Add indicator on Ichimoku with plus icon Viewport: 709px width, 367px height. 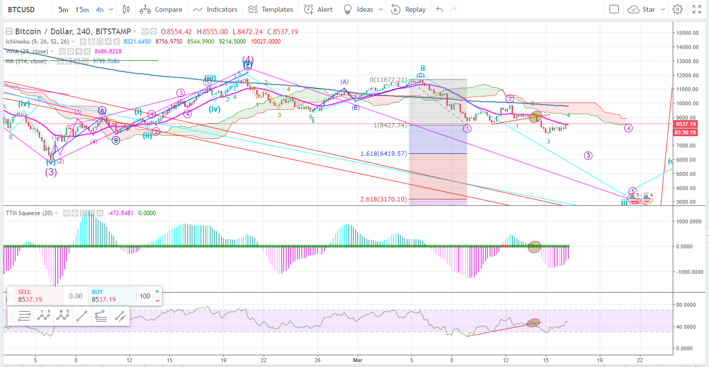pos(108,42)
